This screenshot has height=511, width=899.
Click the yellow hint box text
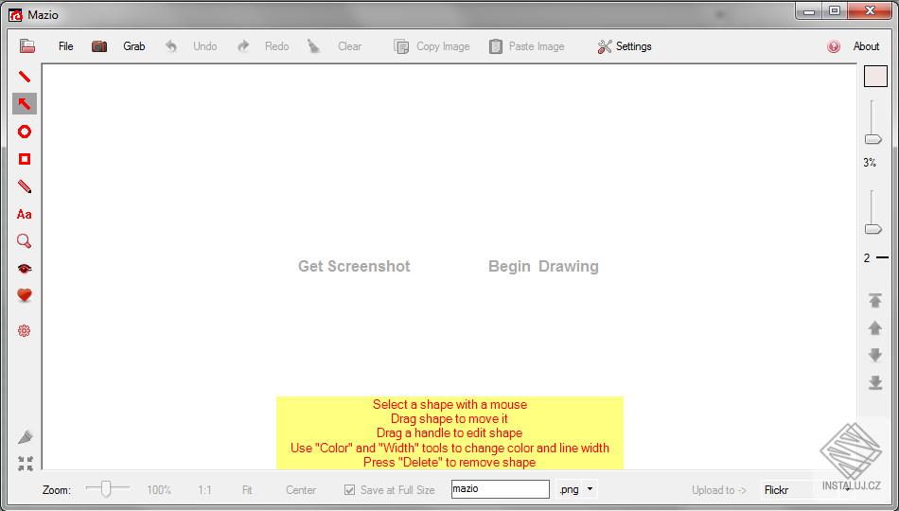click(449, 433)
